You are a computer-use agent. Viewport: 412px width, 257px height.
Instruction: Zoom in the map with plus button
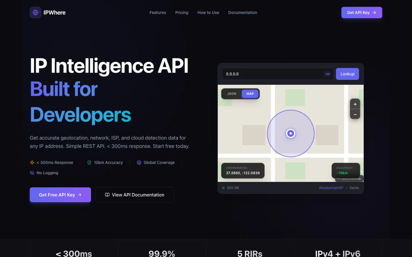click(x=355, y=104)
